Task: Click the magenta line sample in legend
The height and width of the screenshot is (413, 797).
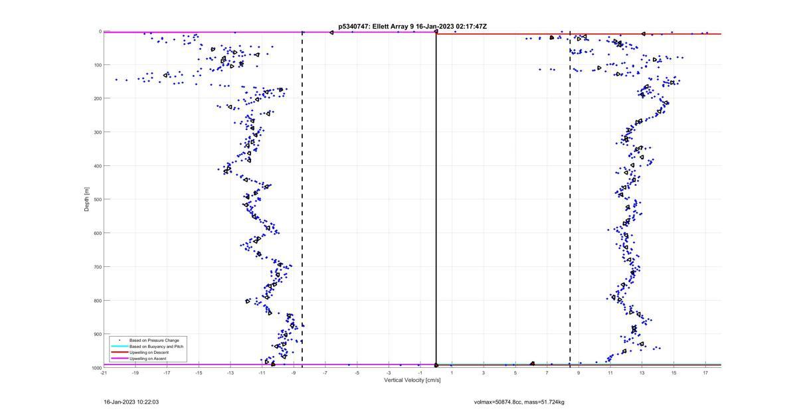Action: tap(120, 359)
